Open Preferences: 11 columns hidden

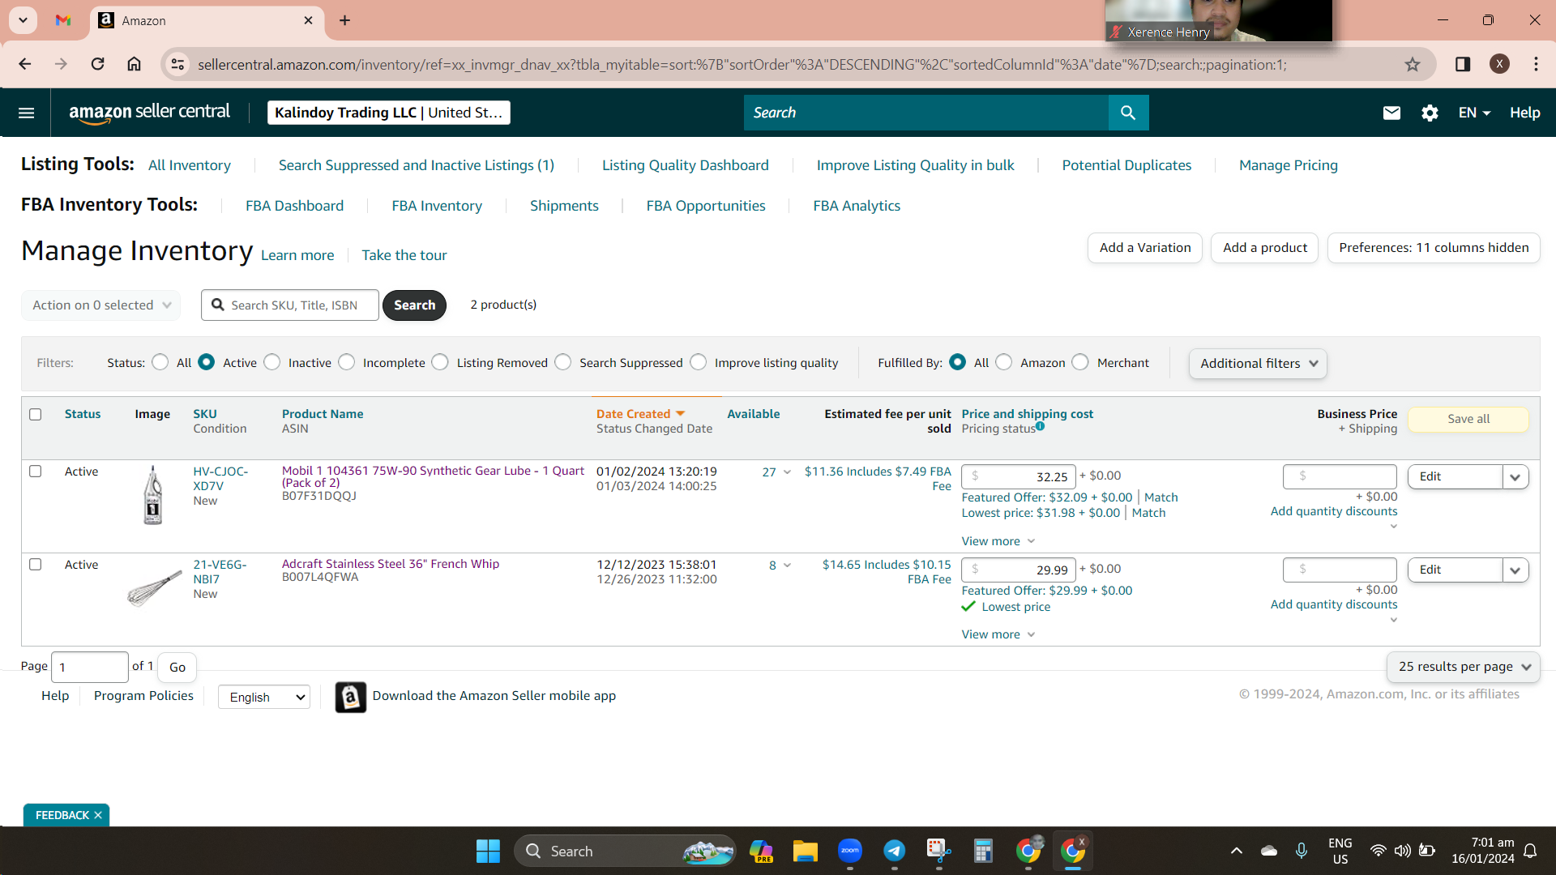[1434, 248]
